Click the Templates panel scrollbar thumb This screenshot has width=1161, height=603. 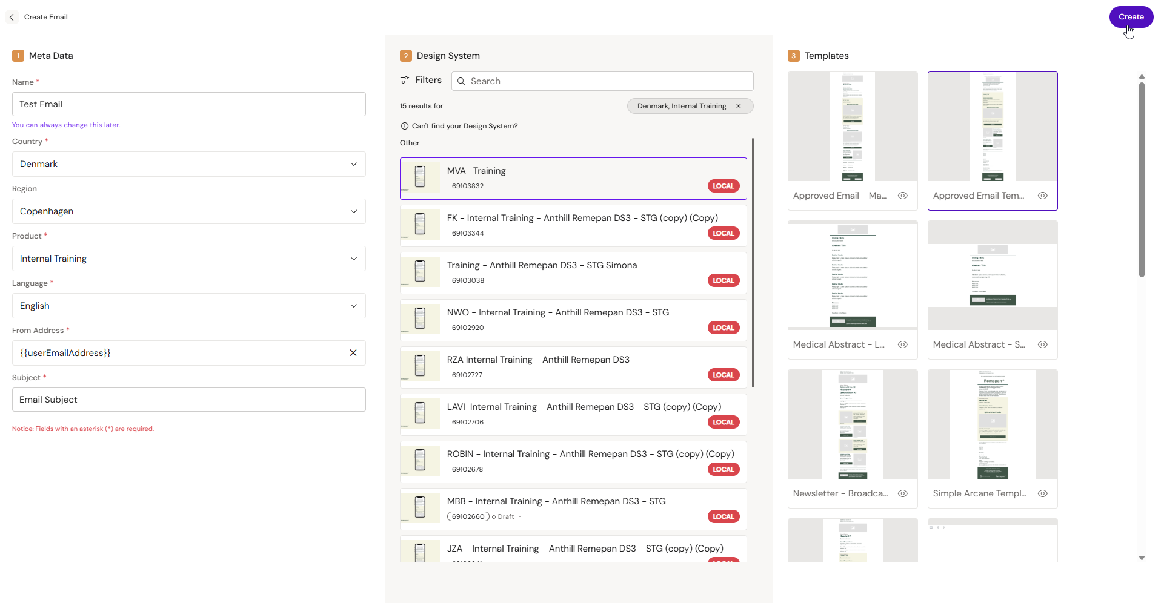1142,180
